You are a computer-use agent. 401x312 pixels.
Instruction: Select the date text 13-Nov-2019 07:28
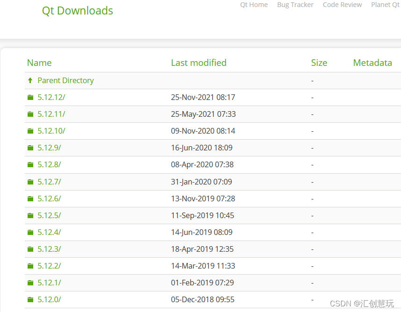(x=203, y=199)
